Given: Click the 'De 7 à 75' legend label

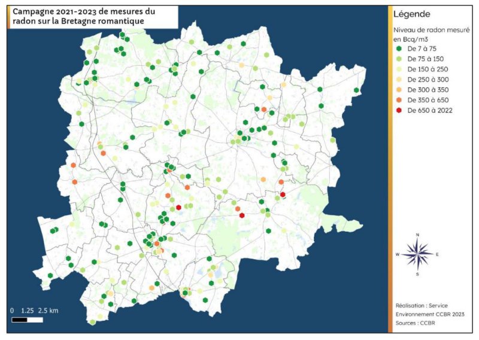Looking at the screenshot, I should tap(424, 49).
